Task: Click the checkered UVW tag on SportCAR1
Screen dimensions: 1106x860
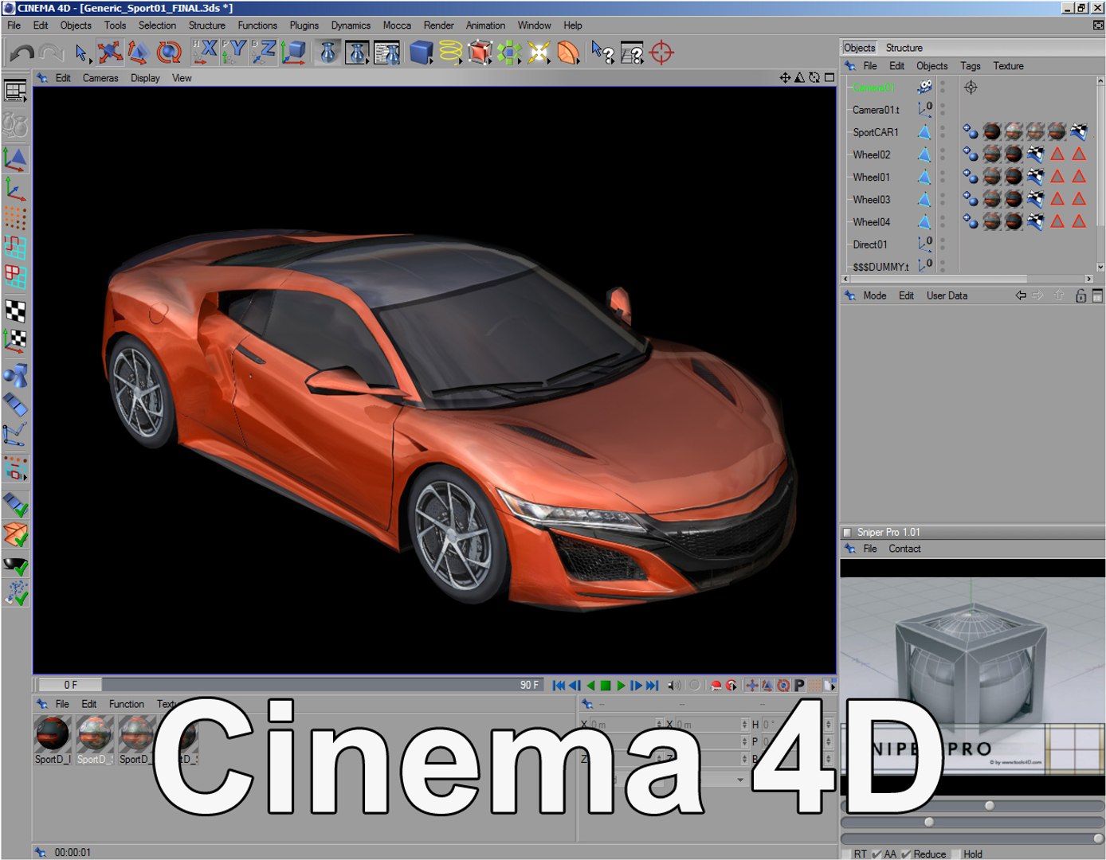Action: point(1078,131)
